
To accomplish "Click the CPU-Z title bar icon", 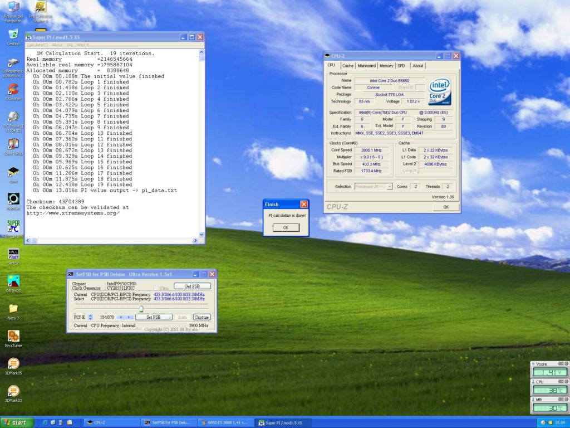I will point(327,56).
